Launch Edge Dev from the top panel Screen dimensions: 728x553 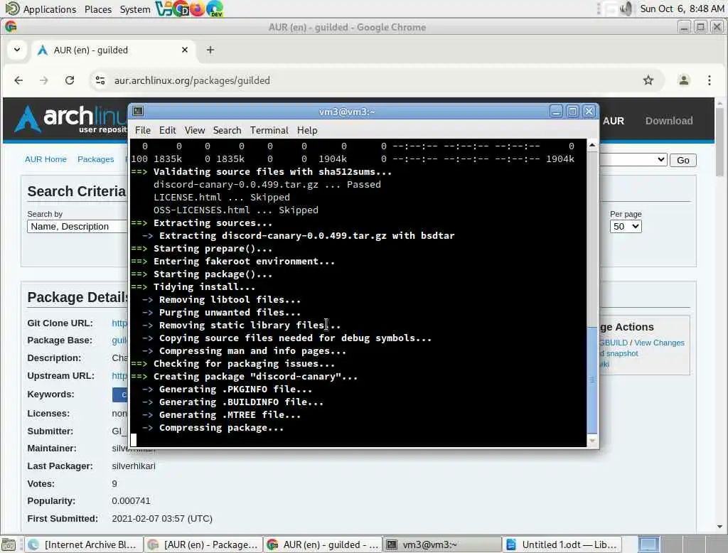215,9
